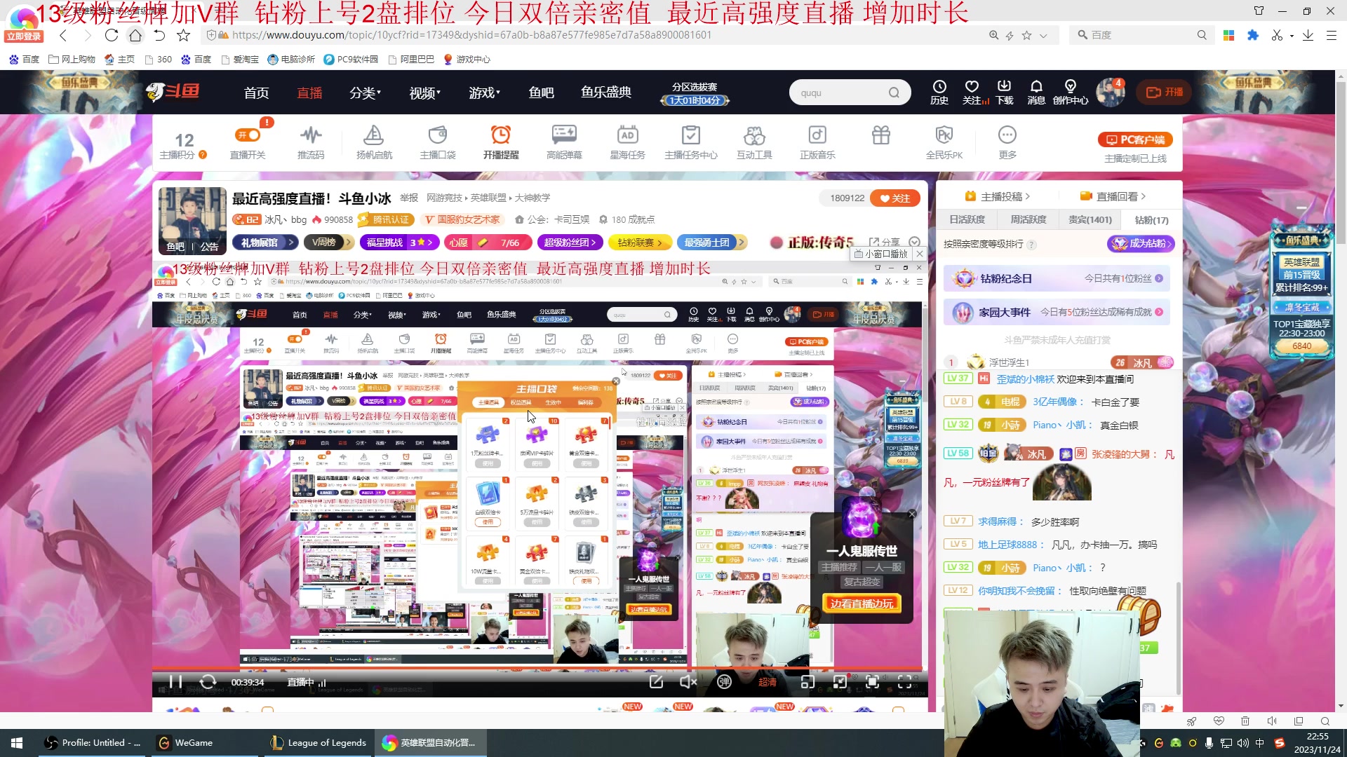Click the browser reload icon

tap(111, 35)
